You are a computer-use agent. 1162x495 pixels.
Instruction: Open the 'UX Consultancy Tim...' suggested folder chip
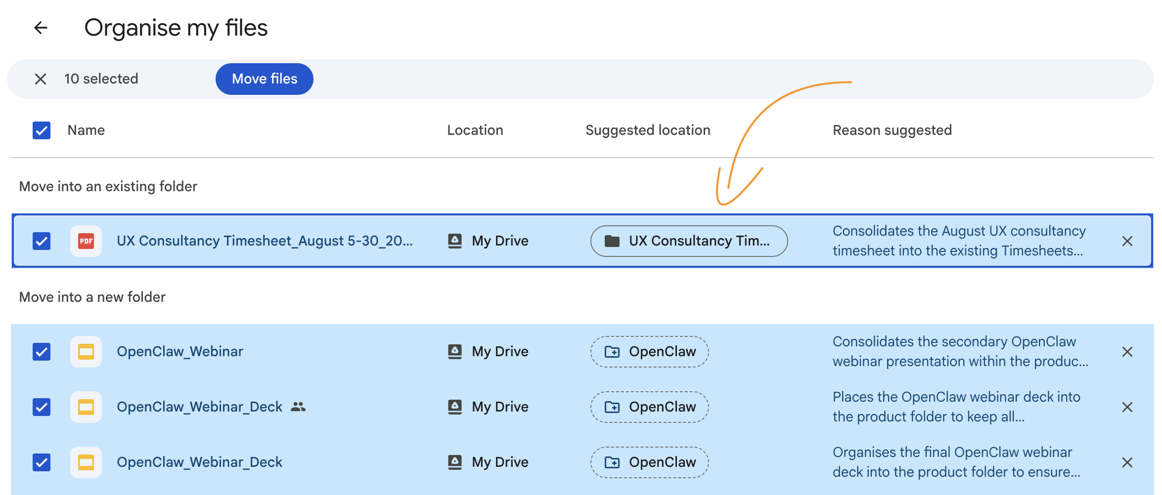coord(689,241)
